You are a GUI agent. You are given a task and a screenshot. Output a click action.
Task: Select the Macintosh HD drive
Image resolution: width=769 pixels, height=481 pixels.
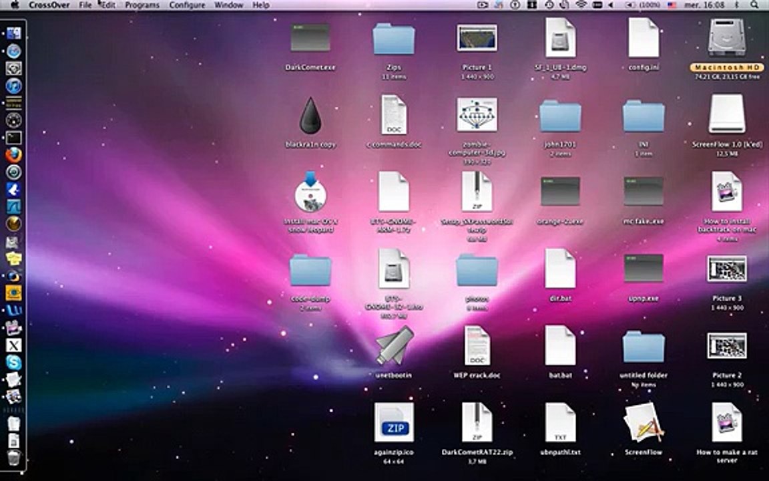click(727, 38)
